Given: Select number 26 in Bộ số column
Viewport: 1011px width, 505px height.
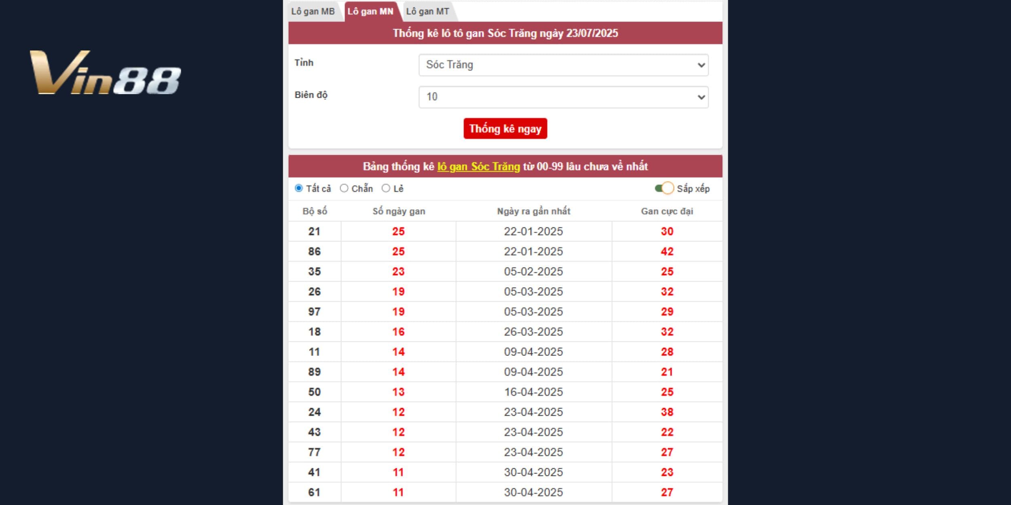Looking at the screenshot, I should point(314,292).
